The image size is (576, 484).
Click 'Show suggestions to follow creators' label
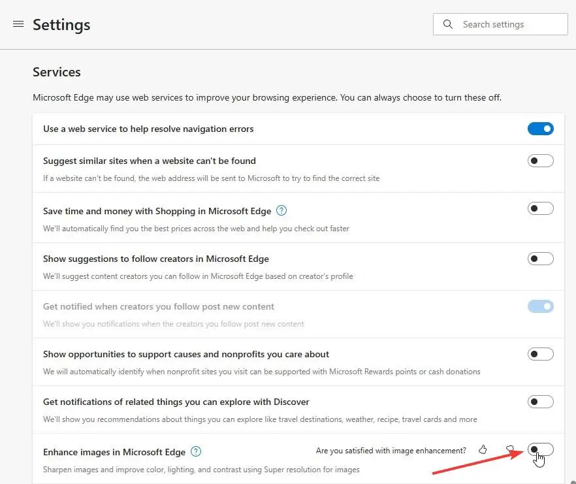[156, 259]
